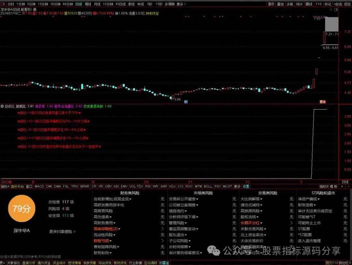
Task: Click the 模板 template button
Action: [x=334, y=186]
